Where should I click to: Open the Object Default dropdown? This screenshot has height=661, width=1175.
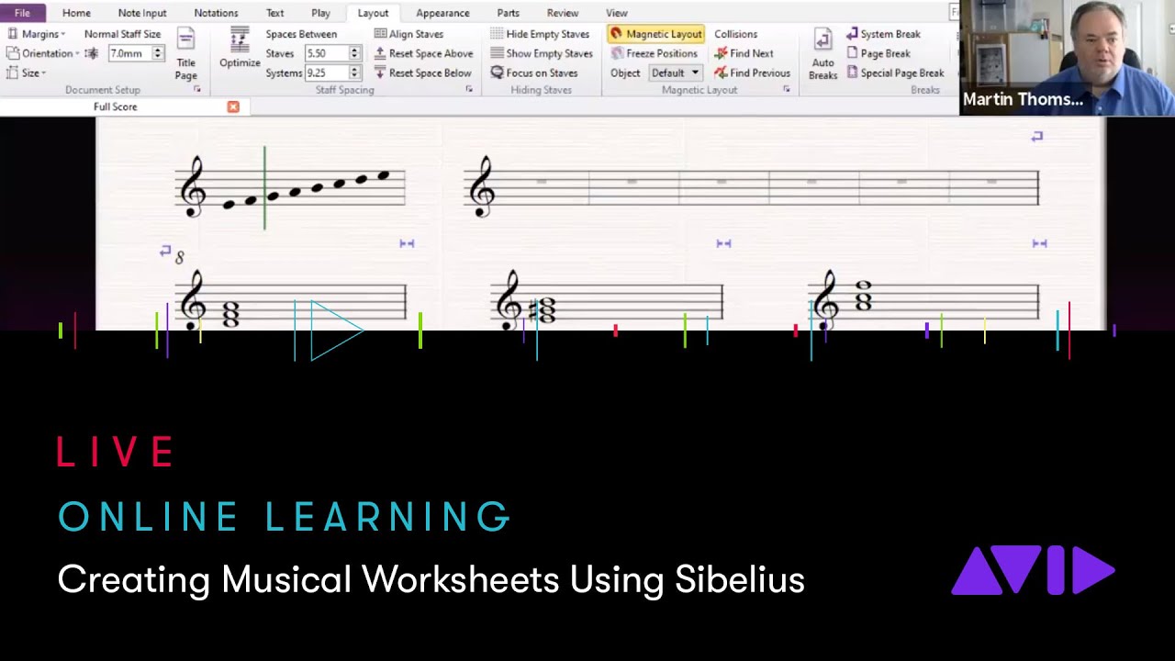click(676, 73)
